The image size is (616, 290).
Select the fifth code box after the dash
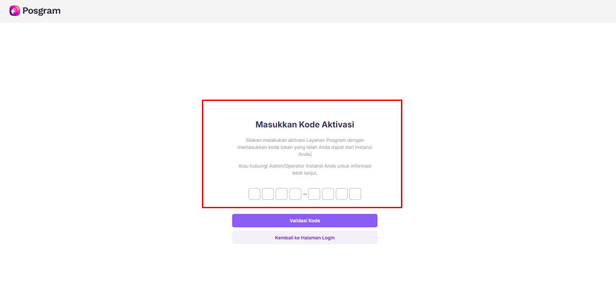click(x=314, y=194)
